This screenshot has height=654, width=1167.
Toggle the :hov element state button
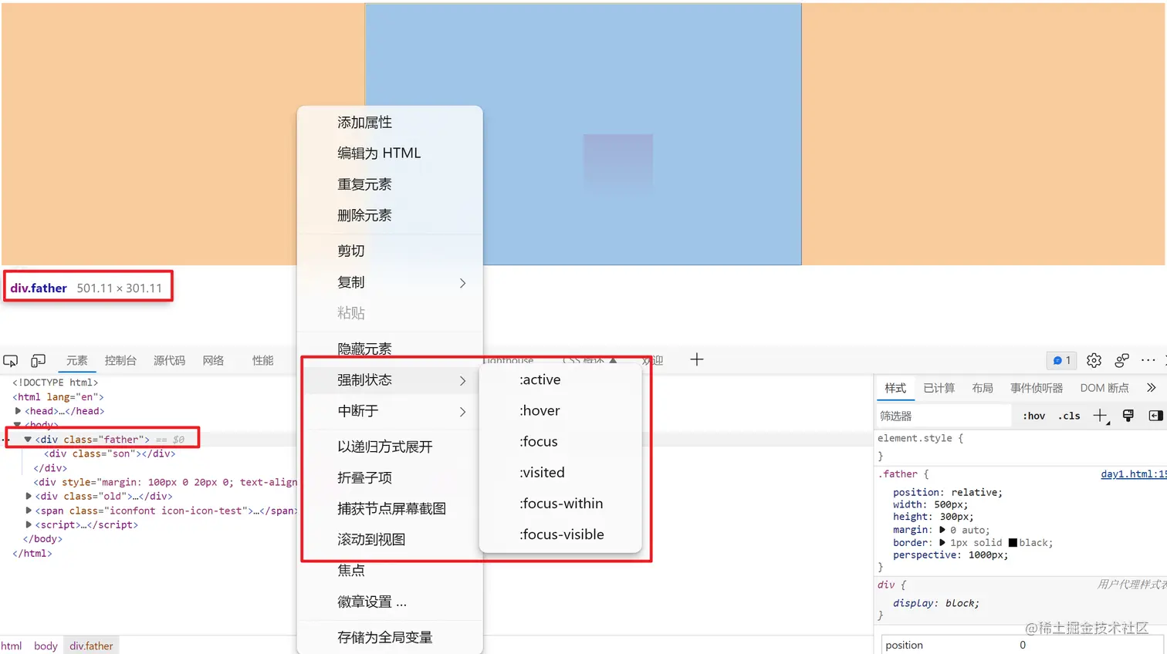click(1034, 416)
